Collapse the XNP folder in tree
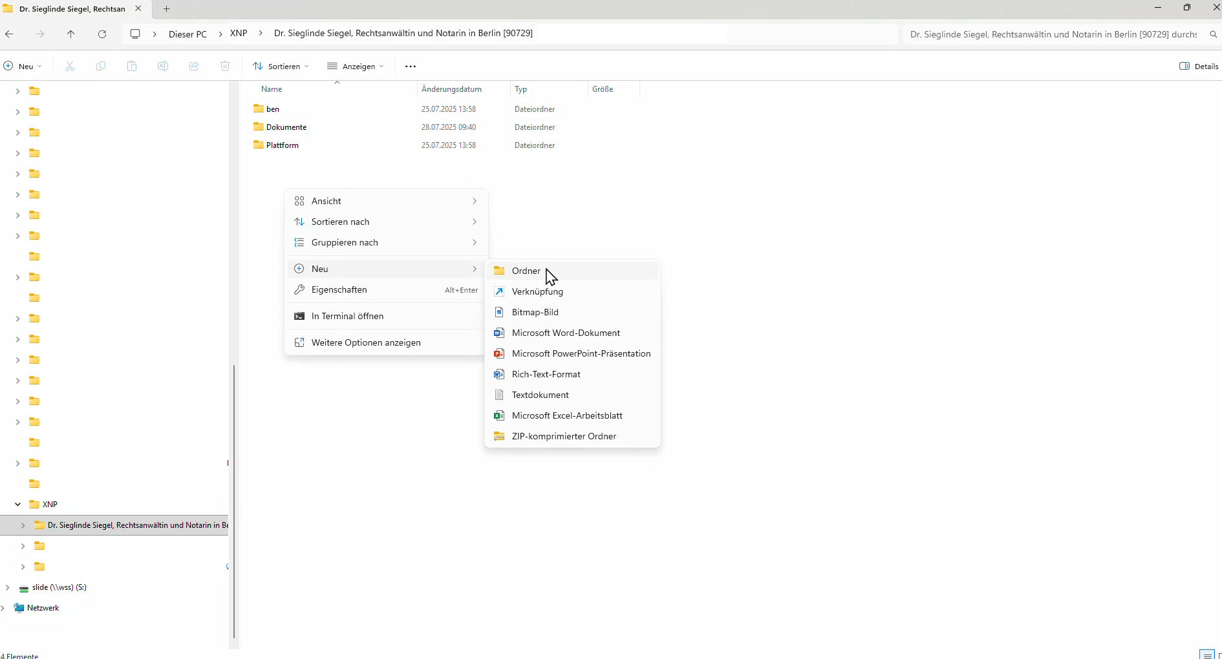 17,505
